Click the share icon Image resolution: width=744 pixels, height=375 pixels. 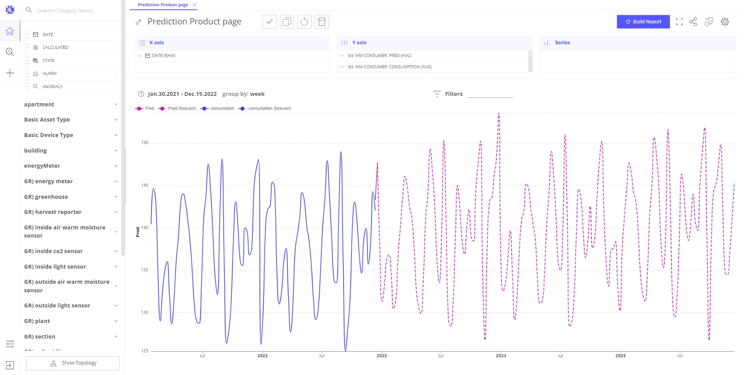[693, 22]
